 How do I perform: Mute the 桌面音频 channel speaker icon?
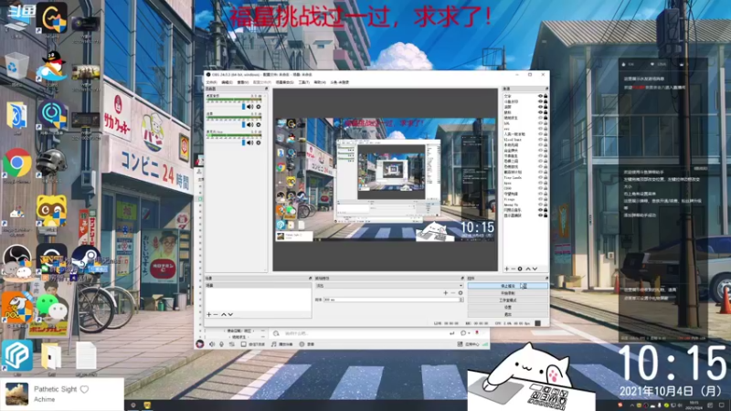[250, 107]
